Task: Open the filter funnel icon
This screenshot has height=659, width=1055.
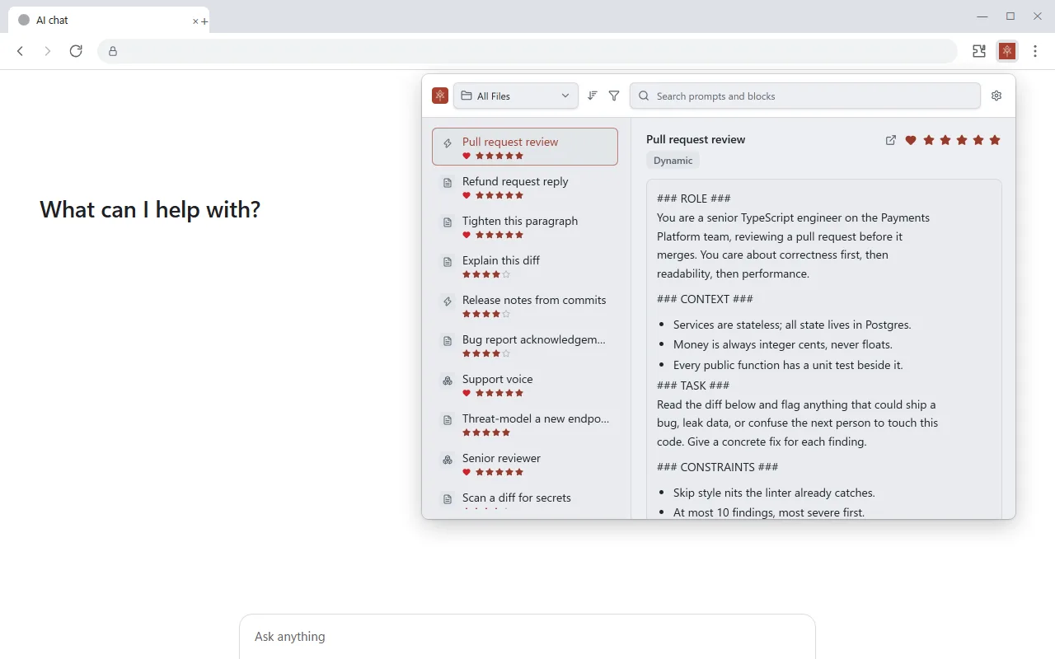Action: 614,96
